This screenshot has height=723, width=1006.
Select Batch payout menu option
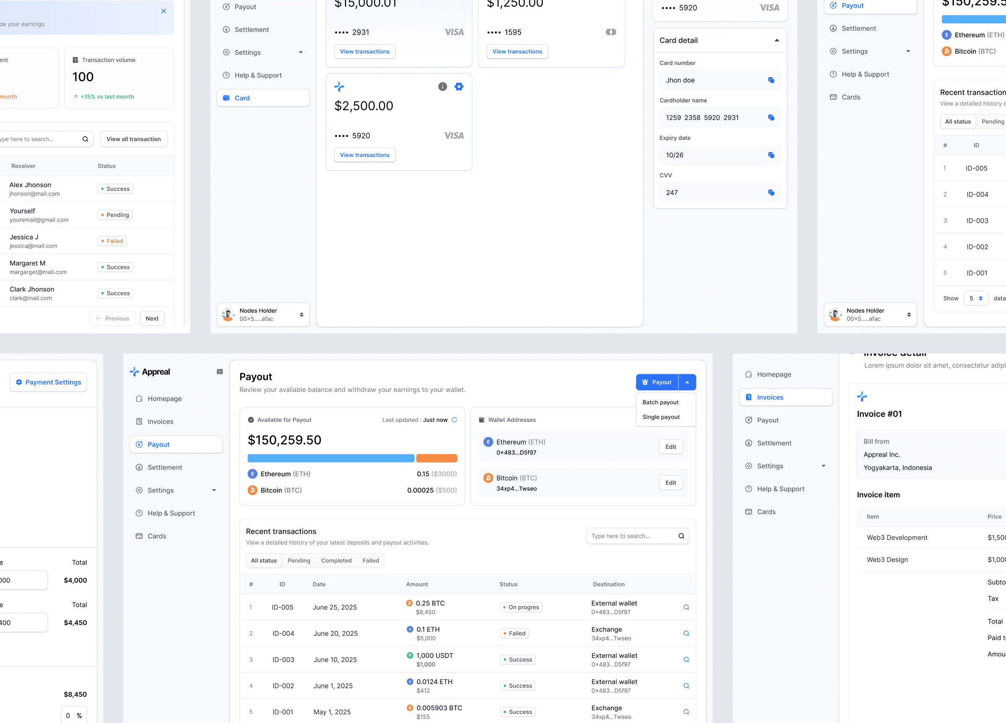point(661,402)
